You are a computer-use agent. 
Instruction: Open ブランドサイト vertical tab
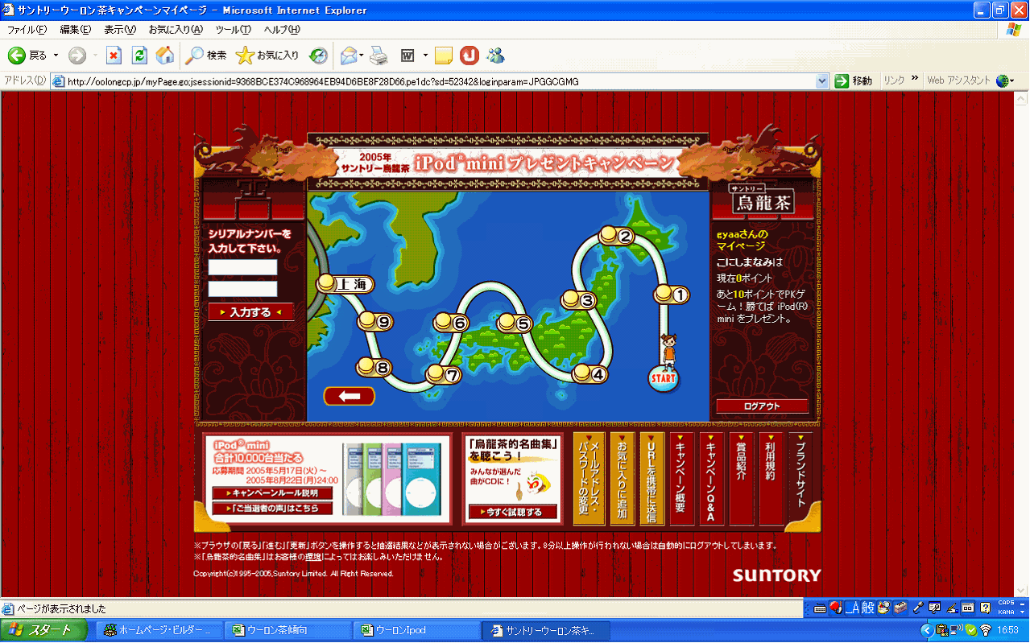[800, 479]
